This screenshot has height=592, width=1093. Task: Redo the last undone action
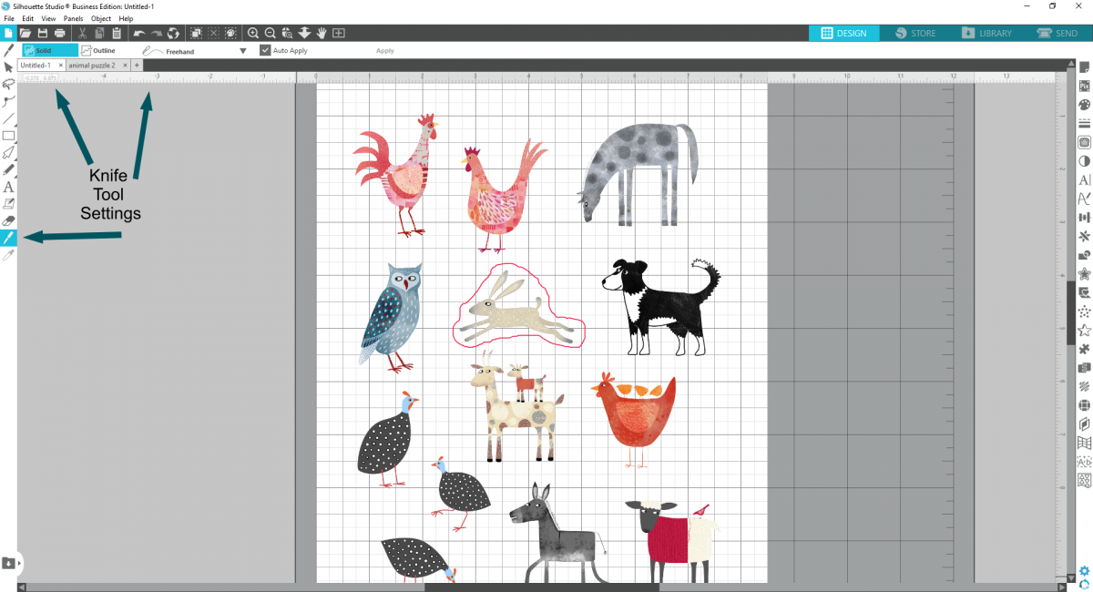[x=157, y=33]
